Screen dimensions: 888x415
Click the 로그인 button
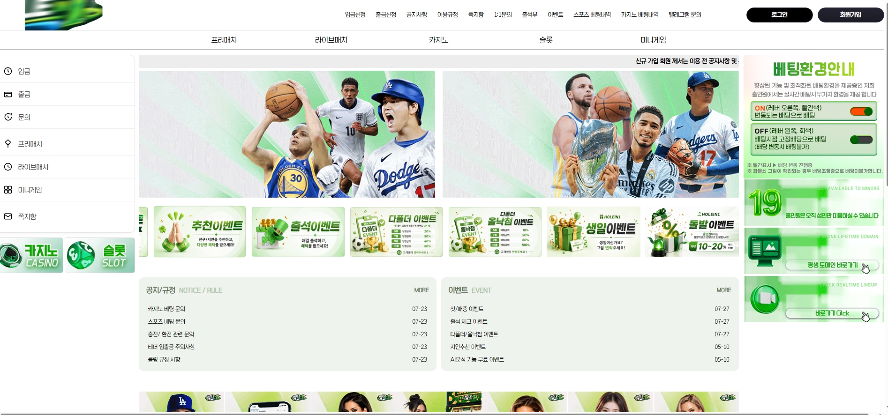click(779, 15)
